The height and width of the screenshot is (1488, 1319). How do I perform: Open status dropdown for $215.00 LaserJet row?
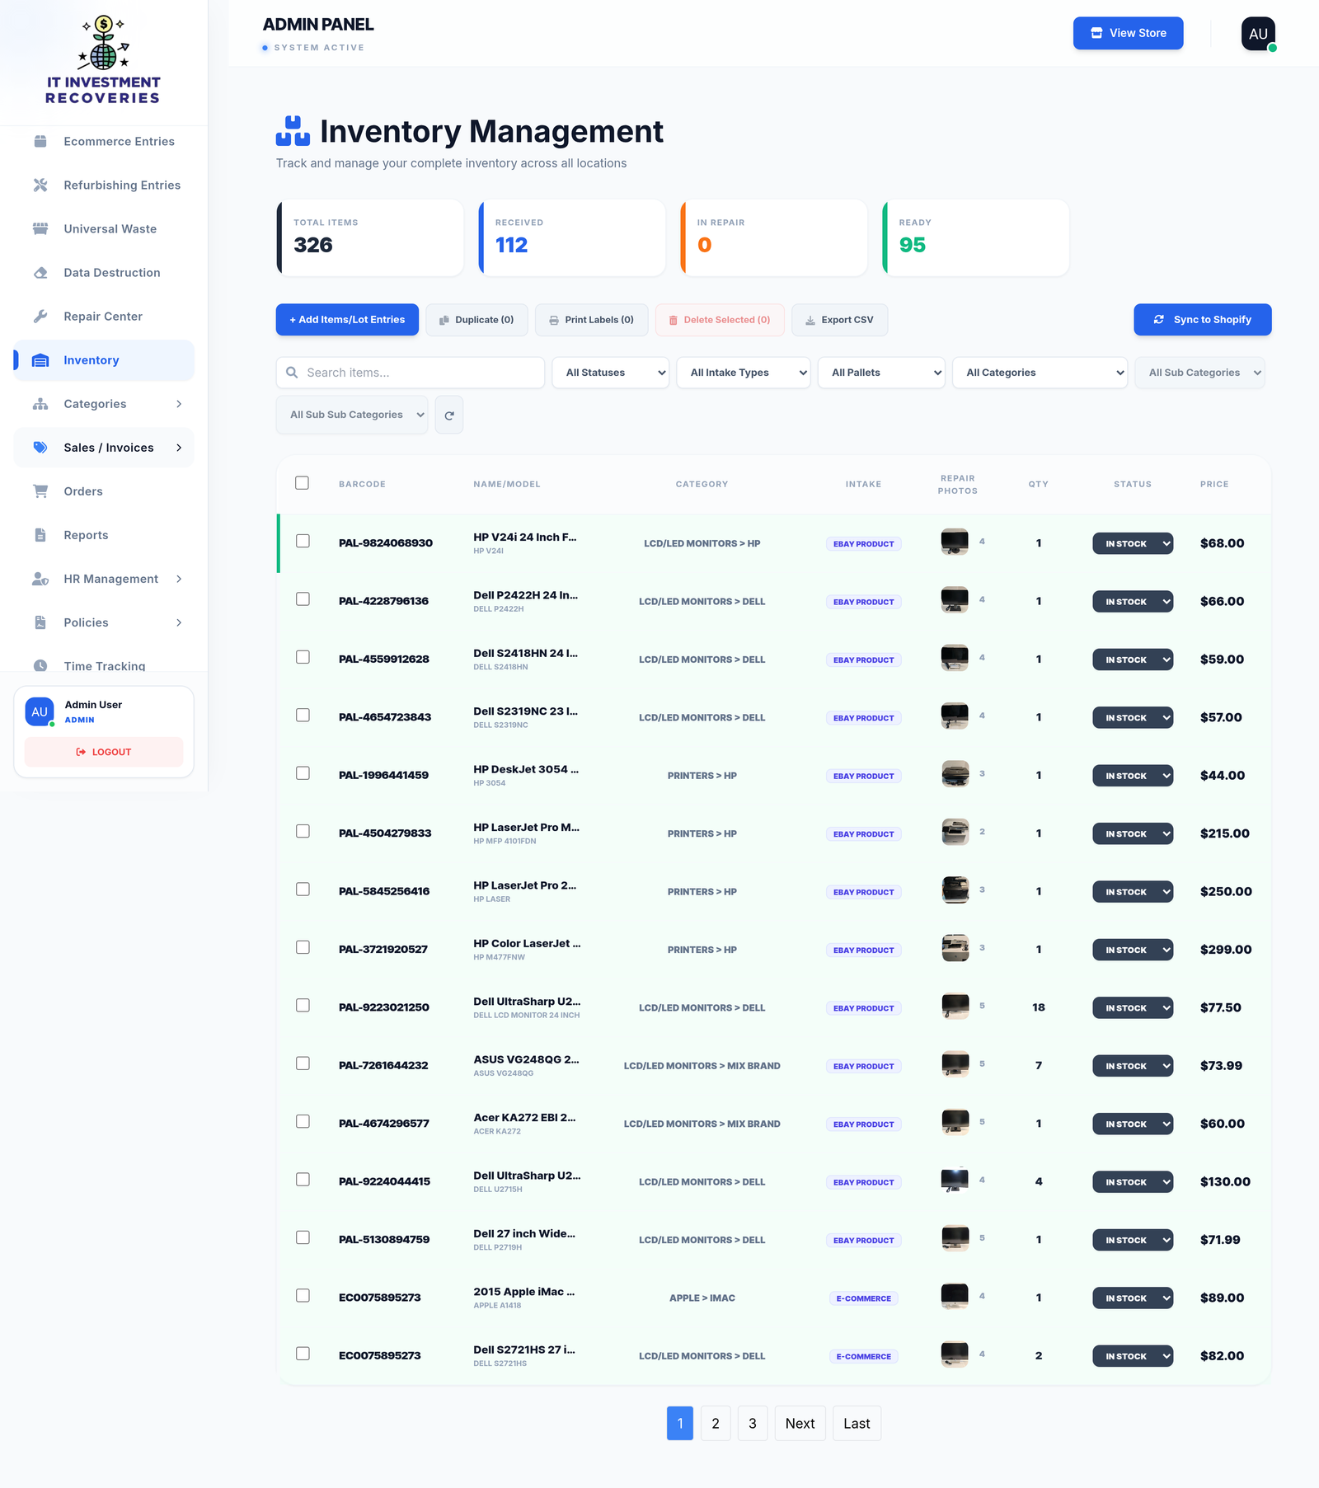point(1133,834)
